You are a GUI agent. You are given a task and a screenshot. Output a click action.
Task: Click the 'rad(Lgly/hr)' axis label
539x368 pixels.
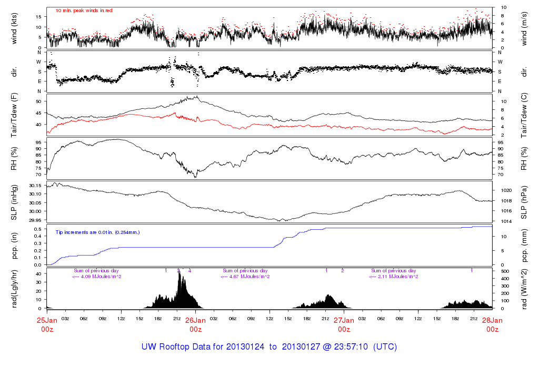click(x=14, y=289)
